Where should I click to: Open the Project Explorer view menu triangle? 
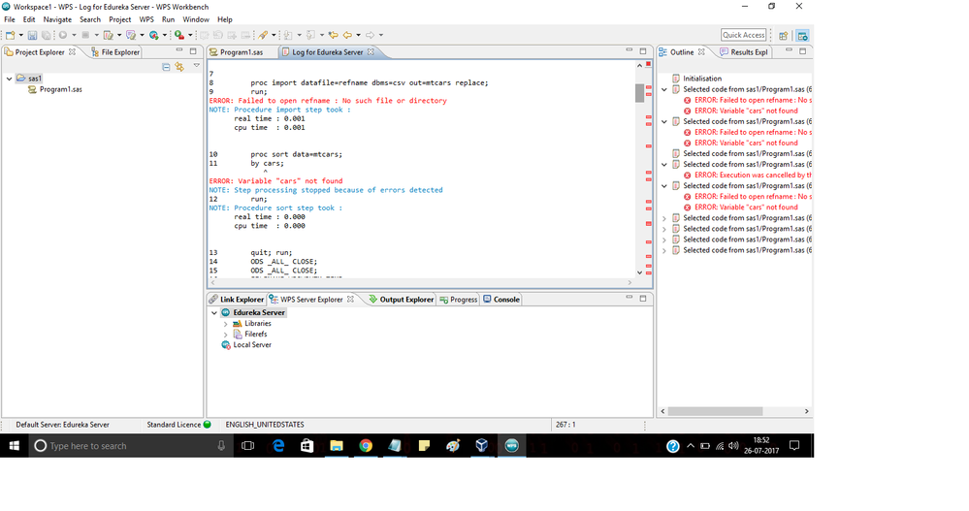point(197,66)
